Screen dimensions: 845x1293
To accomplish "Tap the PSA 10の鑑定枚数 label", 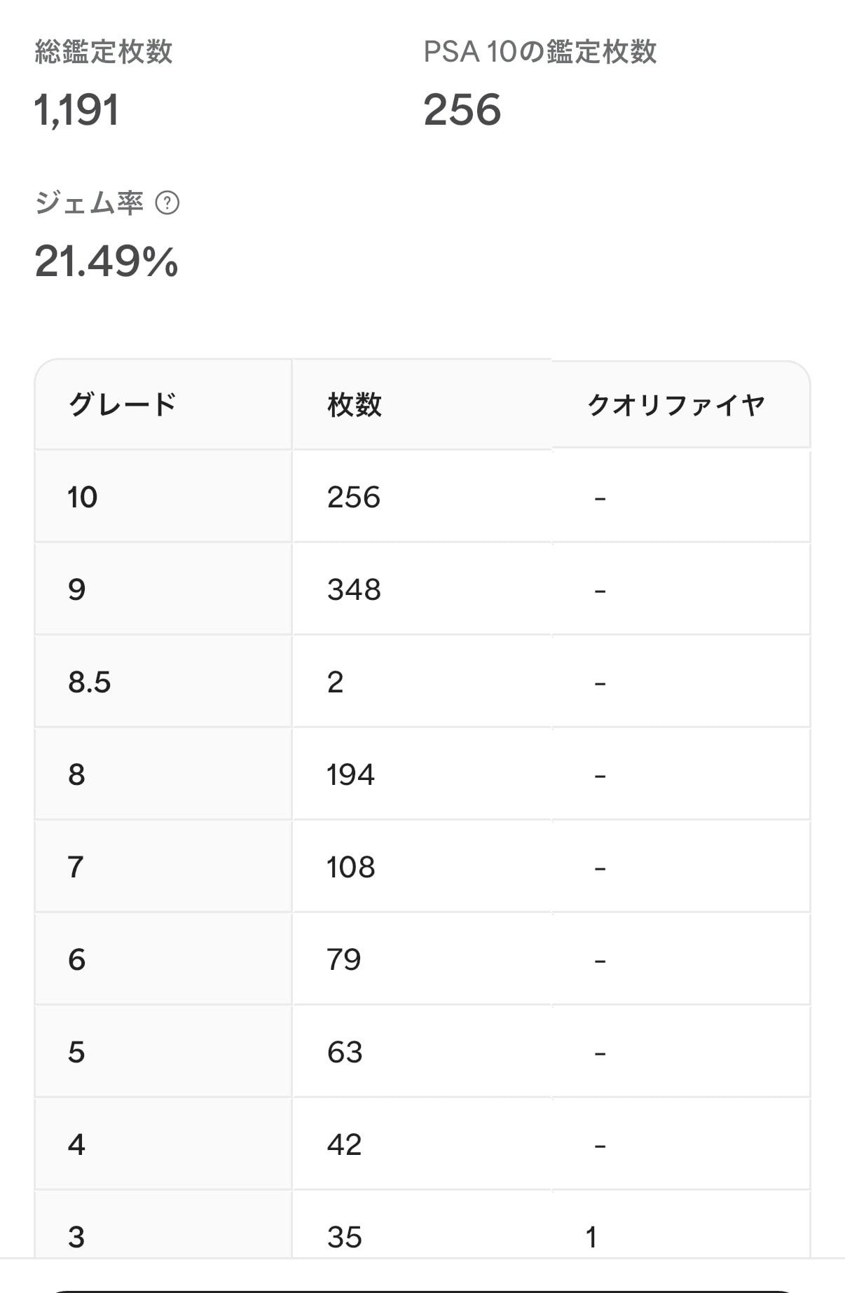I will 540,52.
